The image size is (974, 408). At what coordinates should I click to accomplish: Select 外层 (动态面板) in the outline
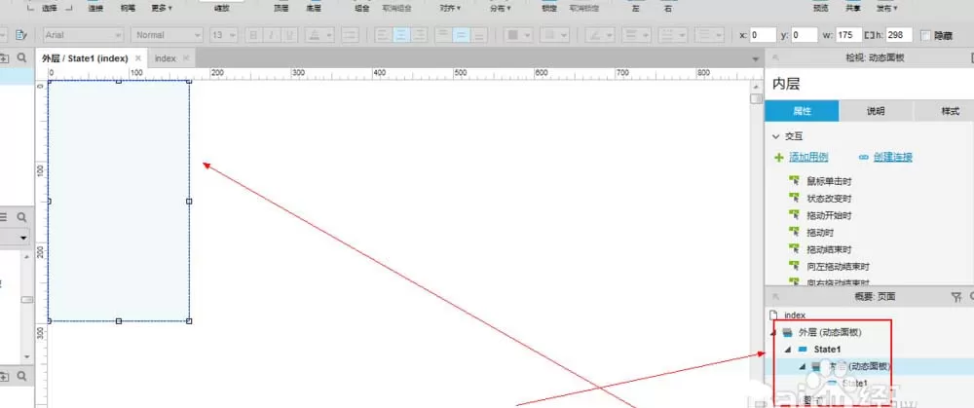(x=830, y=332)
